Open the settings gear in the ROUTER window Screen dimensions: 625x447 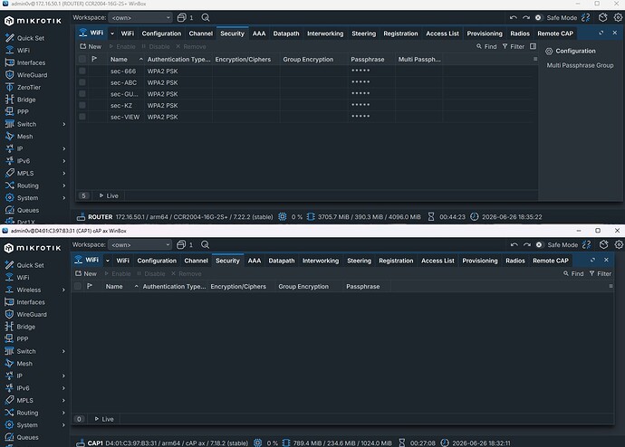tap(618, 17)
